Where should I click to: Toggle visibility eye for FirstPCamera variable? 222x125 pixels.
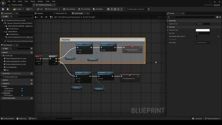[22, 95]
